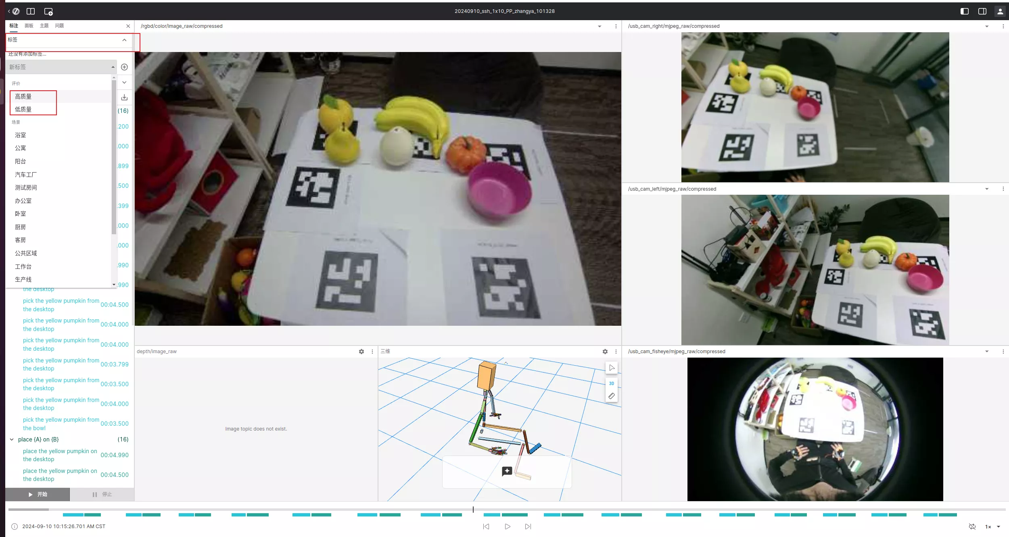Open 3D panel settings gear
The width and height of the screenshot is (1009, 537).
tap(605, 352)
